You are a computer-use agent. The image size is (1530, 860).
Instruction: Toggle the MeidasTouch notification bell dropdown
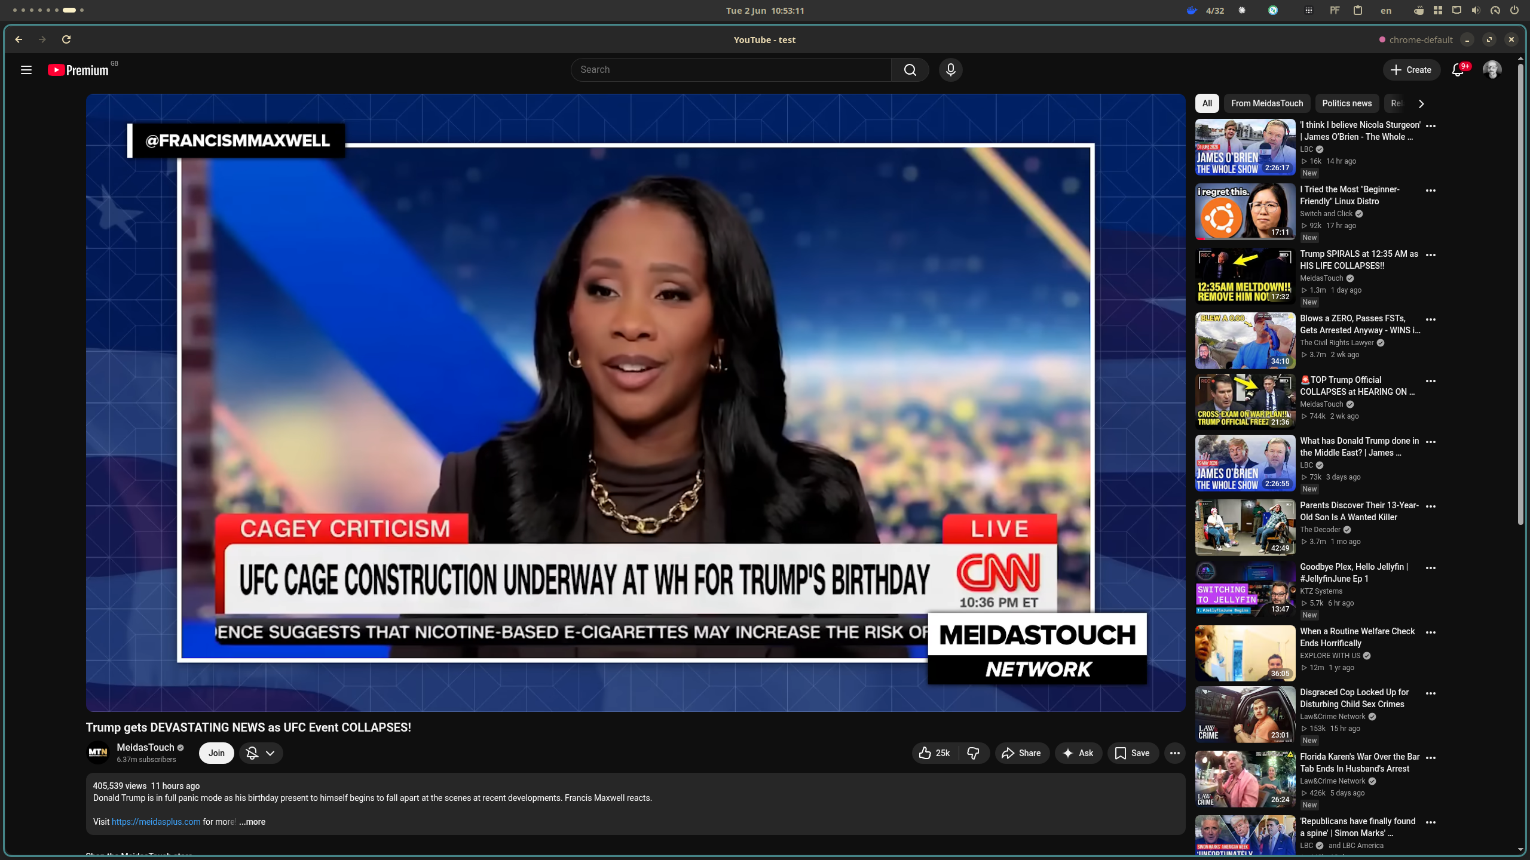[261, 753]
